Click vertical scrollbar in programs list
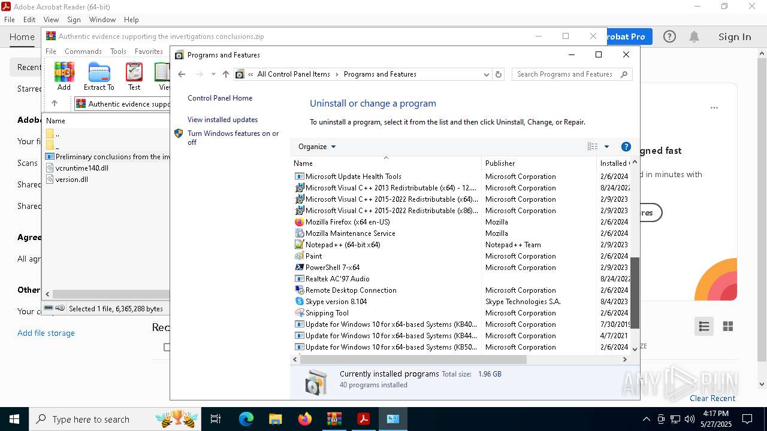The image size is (767, 431). point(635,293)
